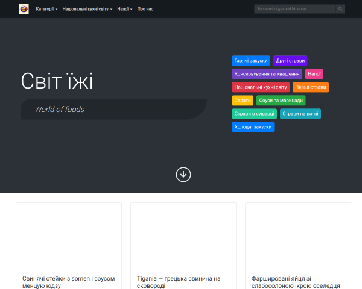Focus the search input field
362x289 pixels.
[x=295, y=9]
